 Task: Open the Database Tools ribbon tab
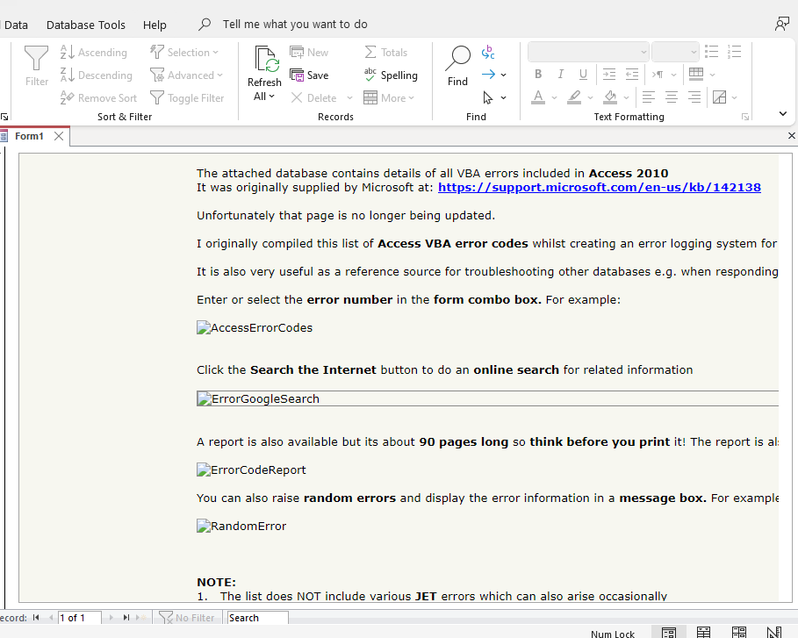click(86, 25)
